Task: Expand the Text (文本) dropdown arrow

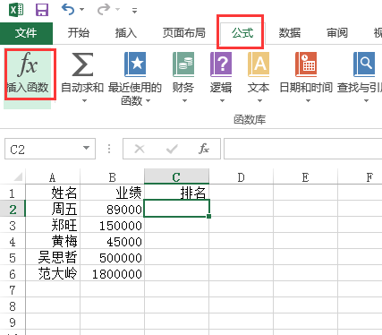Action: point(259,101)
